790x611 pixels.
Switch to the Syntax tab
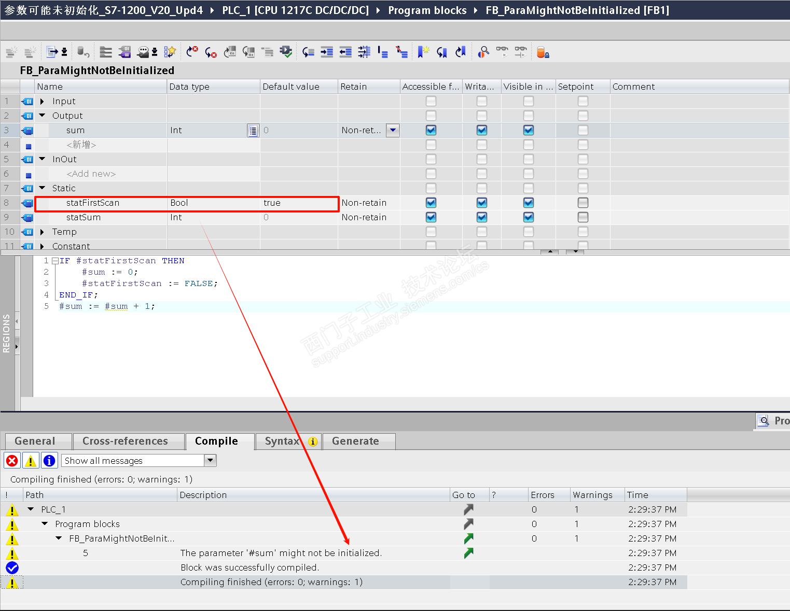click(288, 441)
